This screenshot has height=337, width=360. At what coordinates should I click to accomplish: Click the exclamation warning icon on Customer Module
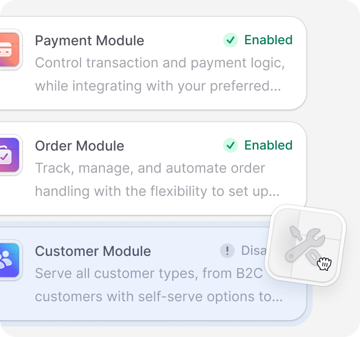point(227,251)
